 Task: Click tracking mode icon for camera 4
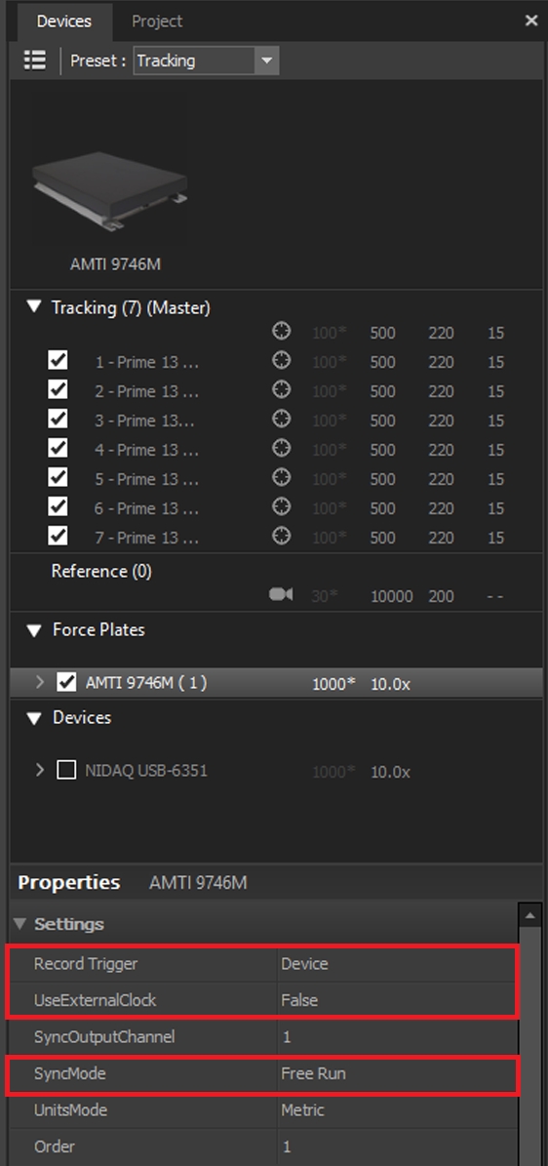(x=281, y=449)
